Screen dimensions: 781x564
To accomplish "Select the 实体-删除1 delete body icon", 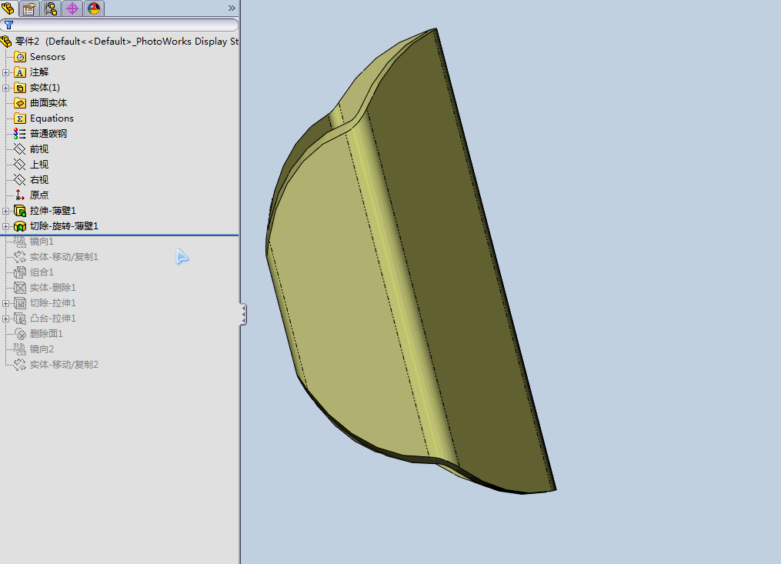I will (20, 288).
